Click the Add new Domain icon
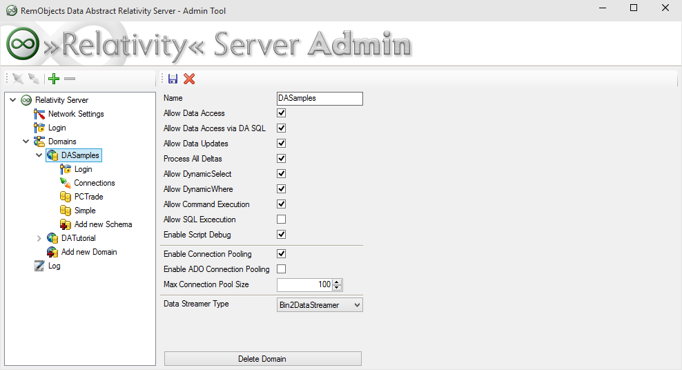The height and width of the screenshot is (370, 682). click(x=52, y=252)
